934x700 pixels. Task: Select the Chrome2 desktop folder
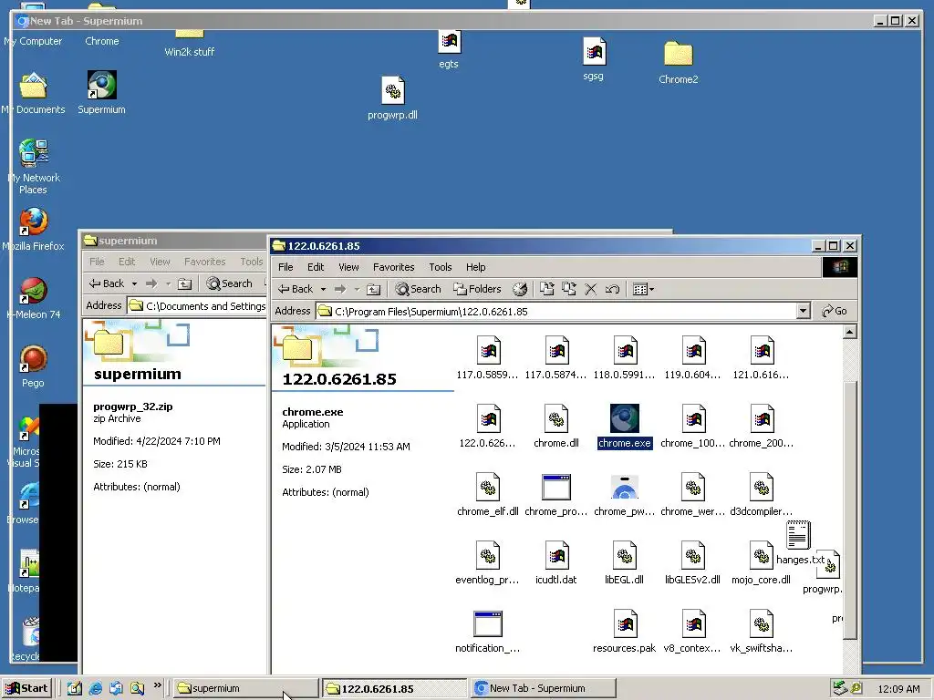(x=679, y=63)
